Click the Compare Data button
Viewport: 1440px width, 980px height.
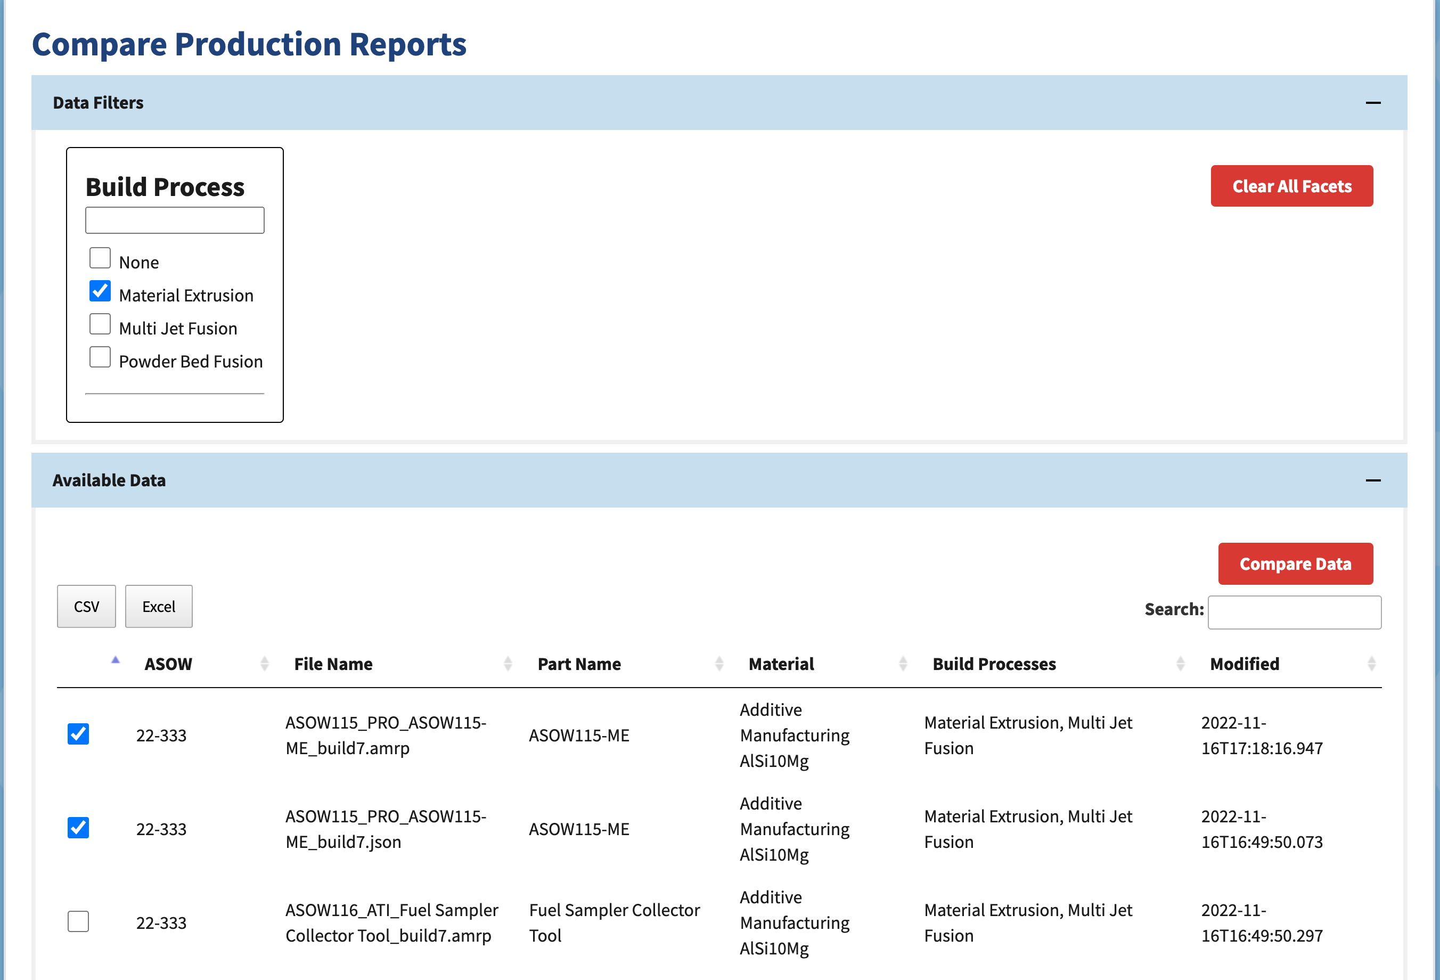(x=1295, y=563)
